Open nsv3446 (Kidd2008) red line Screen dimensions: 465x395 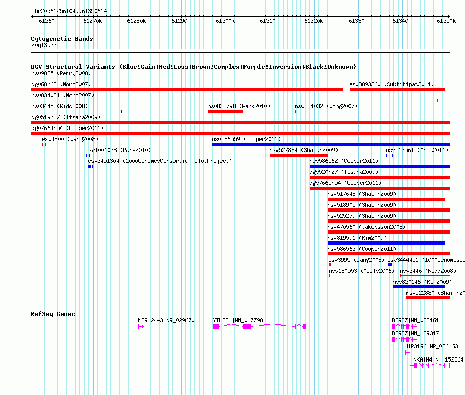pyautogui.click(x=425, y=276)
